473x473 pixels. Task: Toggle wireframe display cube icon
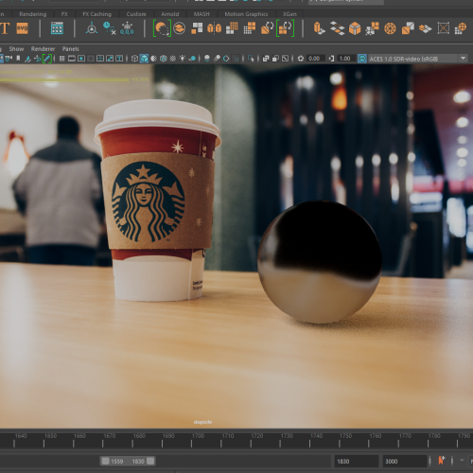(134, 59)
